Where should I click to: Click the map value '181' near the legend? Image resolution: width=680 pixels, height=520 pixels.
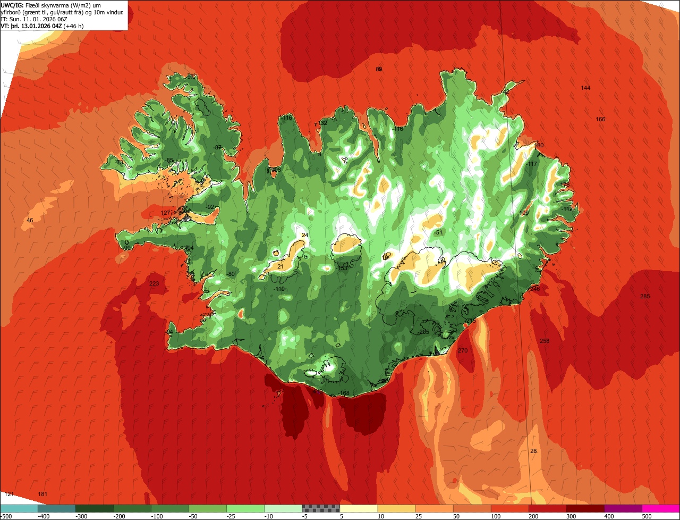(x=42, y=494)
